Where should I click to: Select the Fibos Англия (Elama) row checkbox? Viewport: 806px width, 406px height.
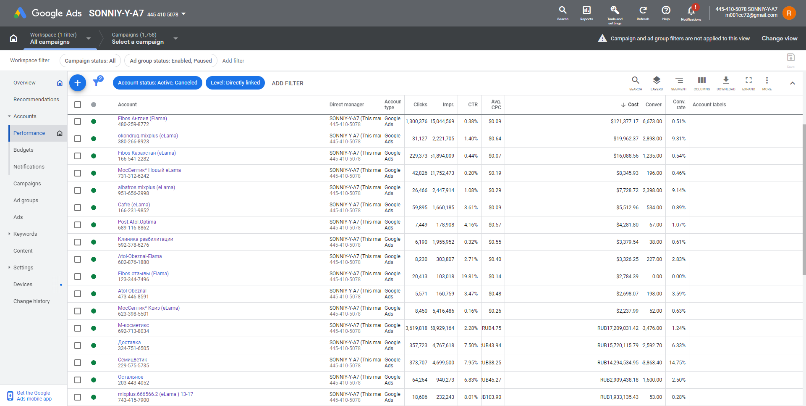(78, 121)
